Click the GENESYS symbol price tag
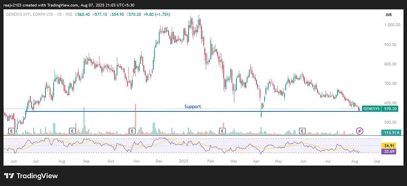 (x=371, y=109)
